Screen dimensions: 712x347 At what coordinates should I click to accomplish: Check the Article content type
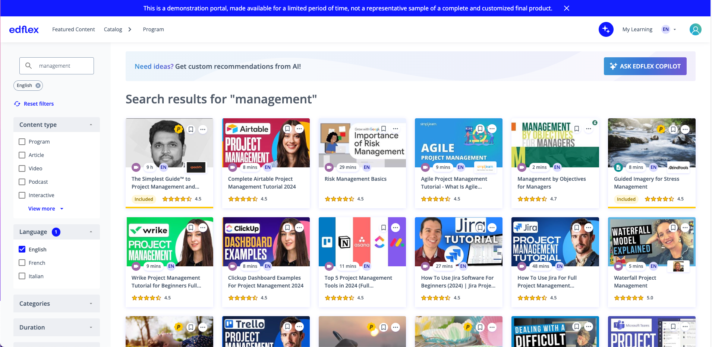[x=22, y=155]
